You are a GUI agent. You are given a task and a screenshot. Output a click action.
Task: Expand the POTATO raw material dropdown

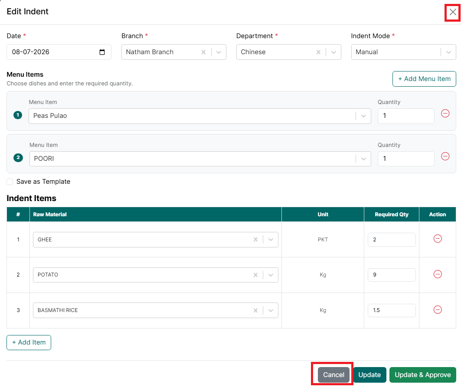(x=271, y=275)
